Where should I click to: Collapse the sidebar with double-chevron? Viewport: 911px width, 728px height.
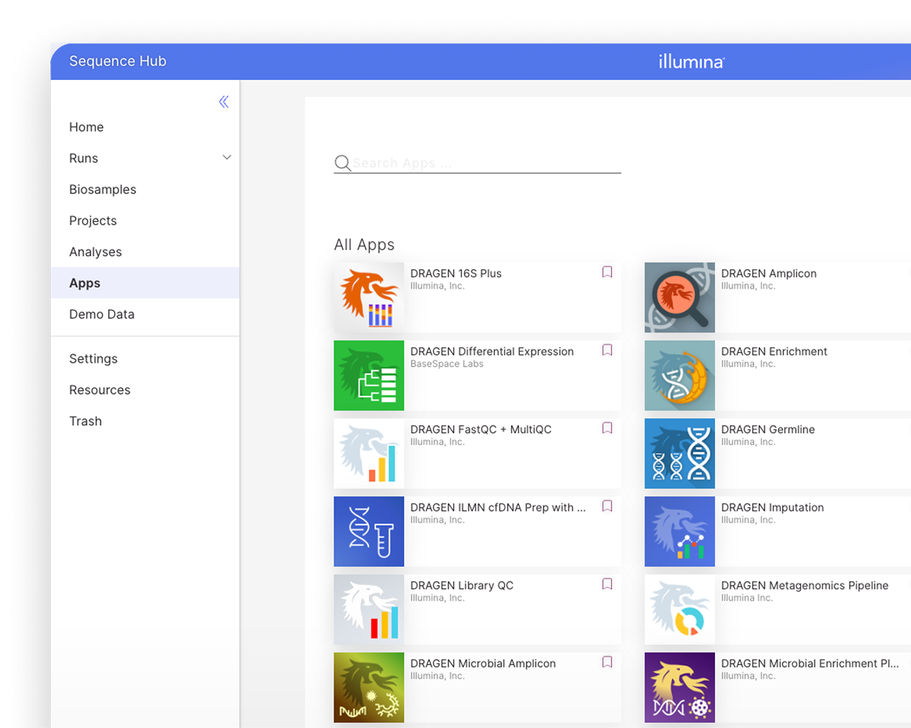tap(224, 102)
